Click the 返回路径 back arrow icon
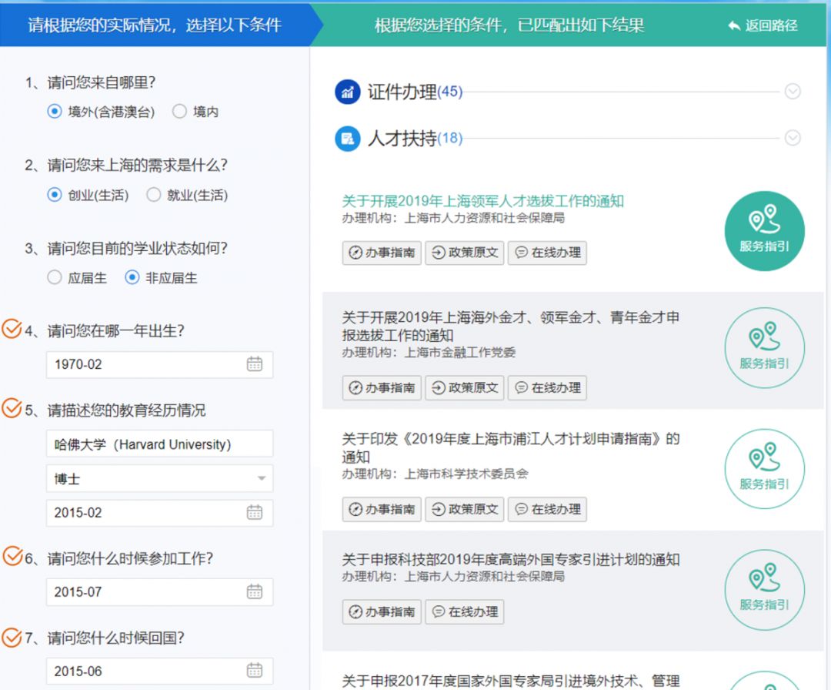 click(x=734, y=25)
